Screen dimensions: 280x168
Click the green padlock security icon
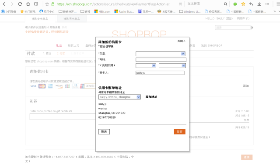click(x=52, y=4)
